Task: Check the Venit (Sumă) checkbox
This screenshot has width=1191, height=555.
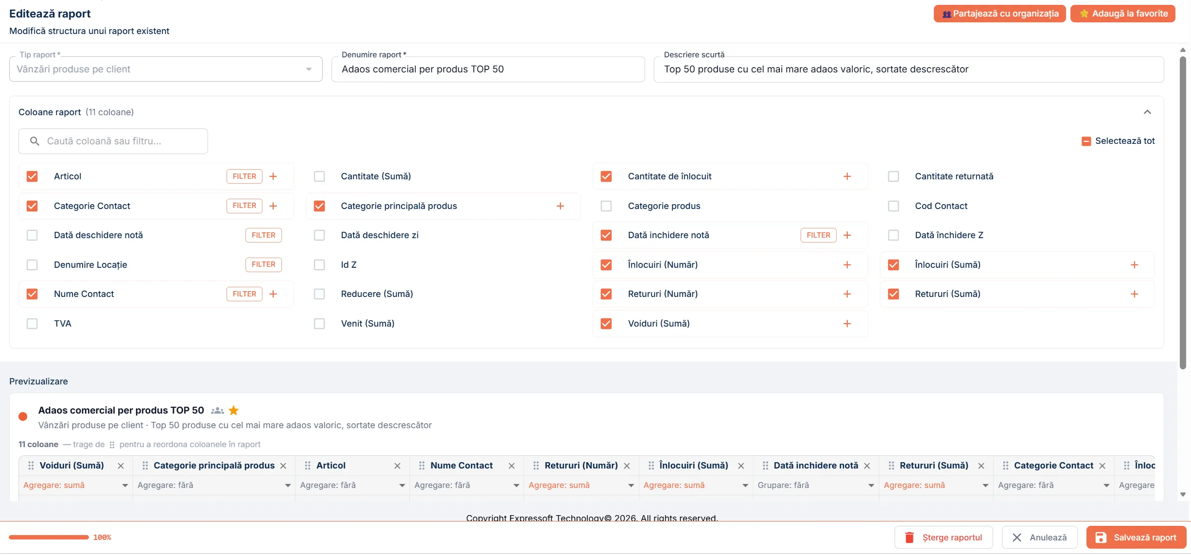Action: pos(319,324)
